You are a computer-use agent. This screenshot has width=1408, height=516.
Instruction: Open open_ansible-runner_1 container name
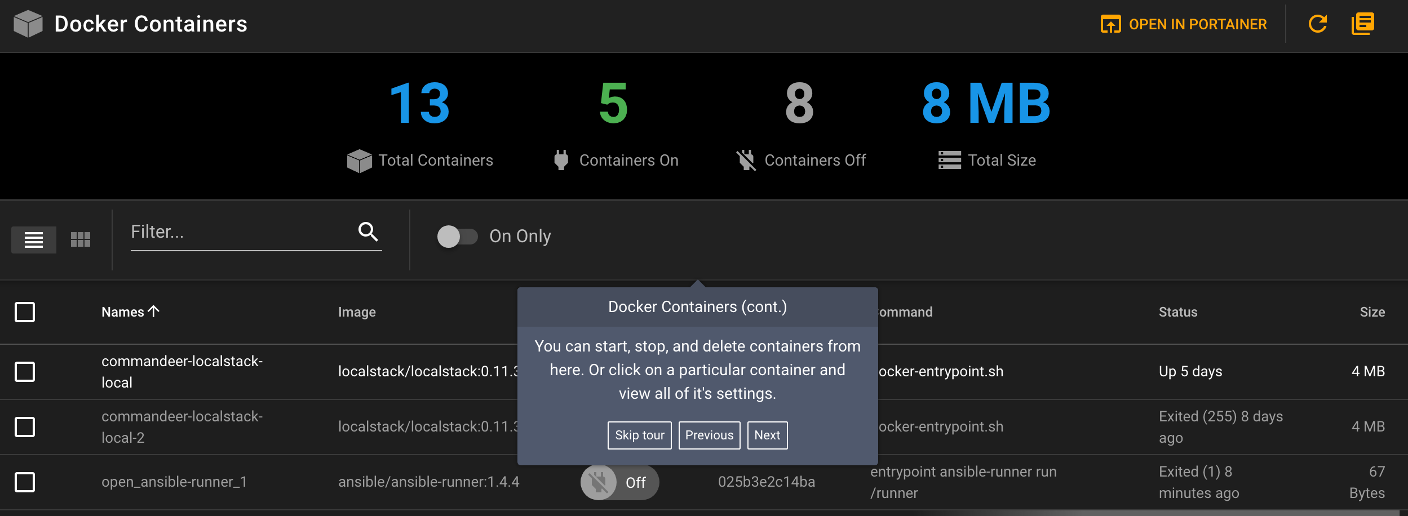pos(174,482)
